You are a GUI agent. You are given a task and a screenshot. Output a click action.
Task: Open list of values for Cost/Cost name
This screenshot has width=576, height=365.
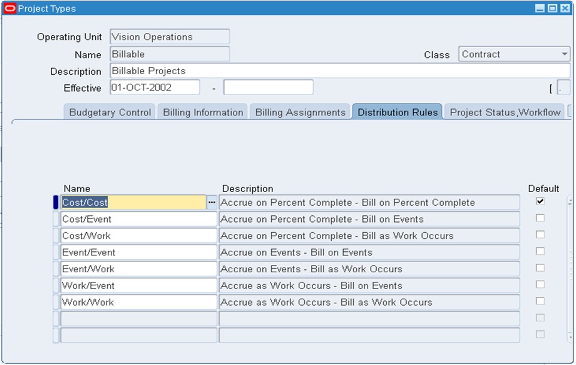click(213, 202)
